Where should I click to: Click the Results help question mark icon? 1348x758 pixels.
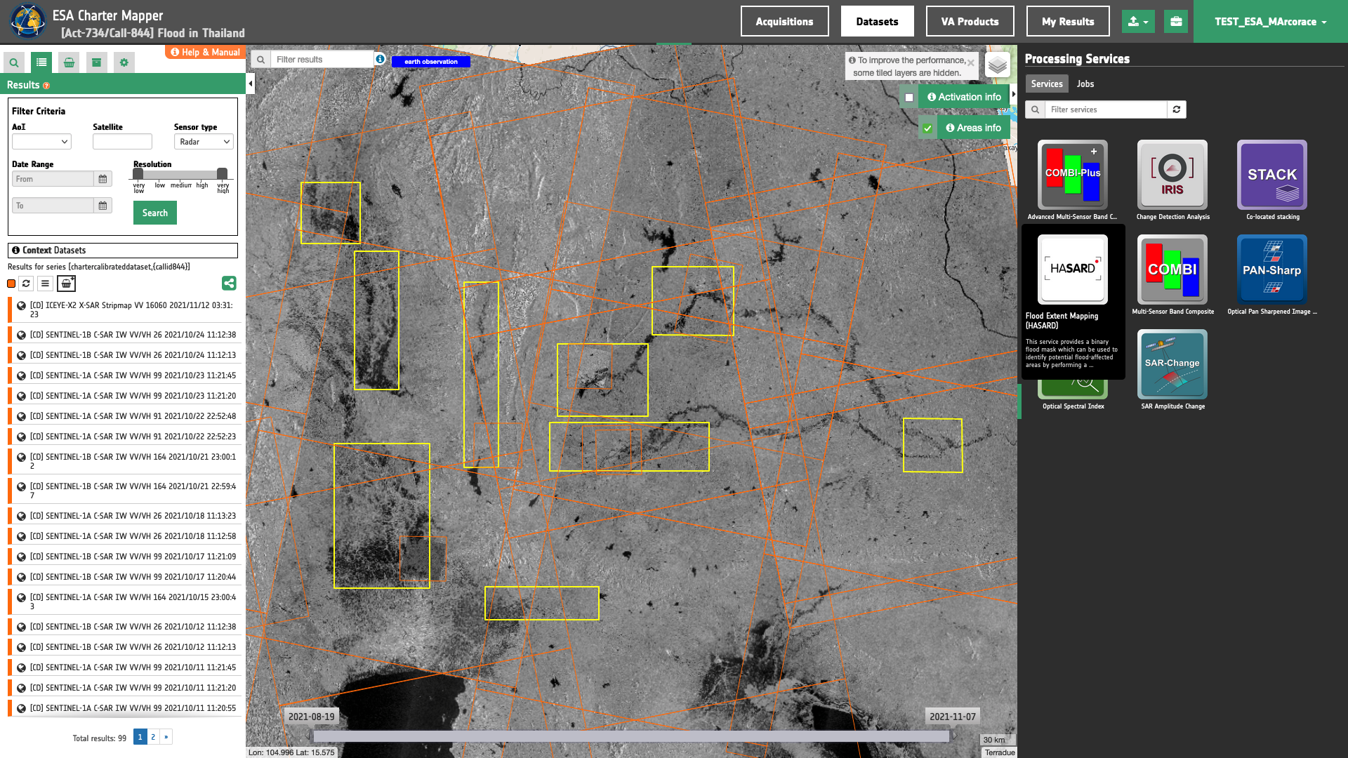[x=46, y=86]
